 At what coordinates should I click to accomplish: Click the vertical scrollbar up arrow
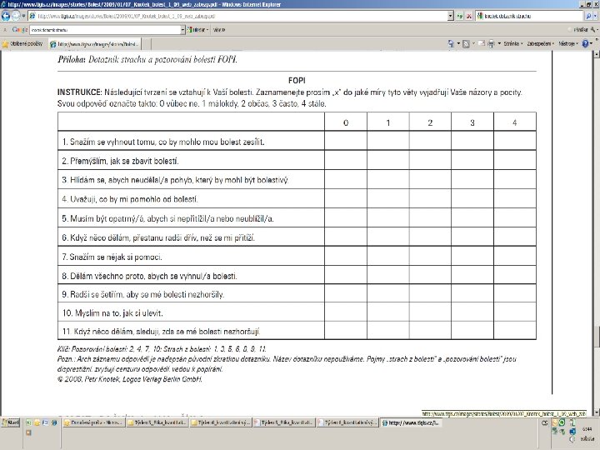pos(596,54)
